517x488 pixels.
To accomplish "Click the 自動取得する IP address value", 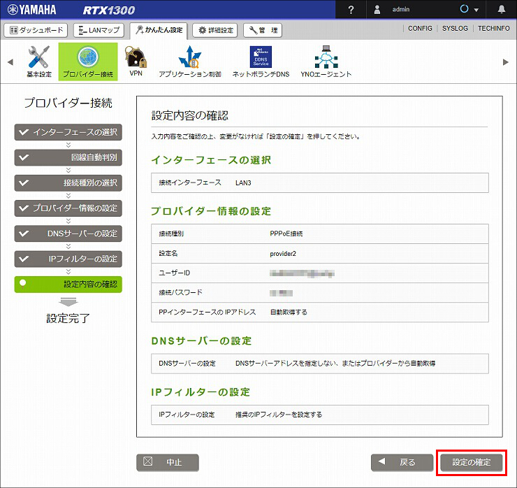I will click(289, 312).
